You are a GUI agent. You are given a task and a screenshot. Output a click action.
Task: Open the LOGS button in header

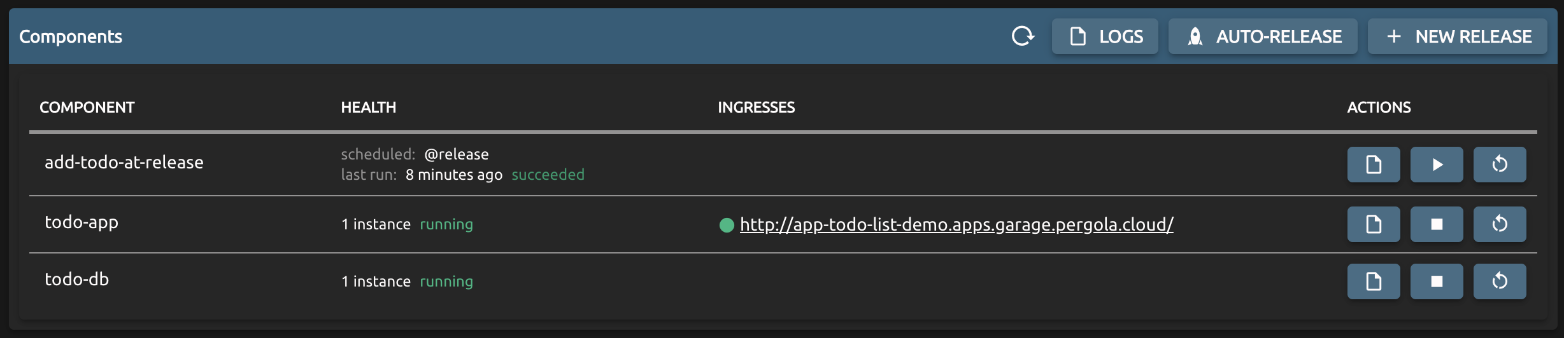click(1105, 36)
